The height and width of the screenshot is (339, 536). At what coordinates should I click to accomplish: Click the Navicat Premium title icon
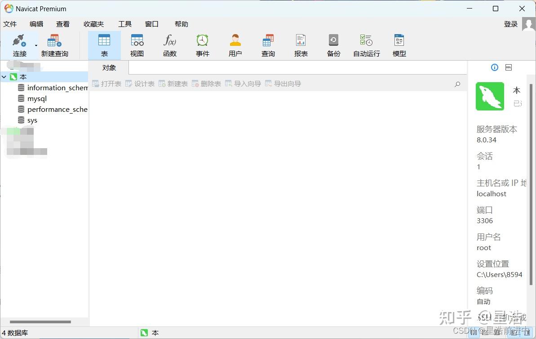(9, 9)
